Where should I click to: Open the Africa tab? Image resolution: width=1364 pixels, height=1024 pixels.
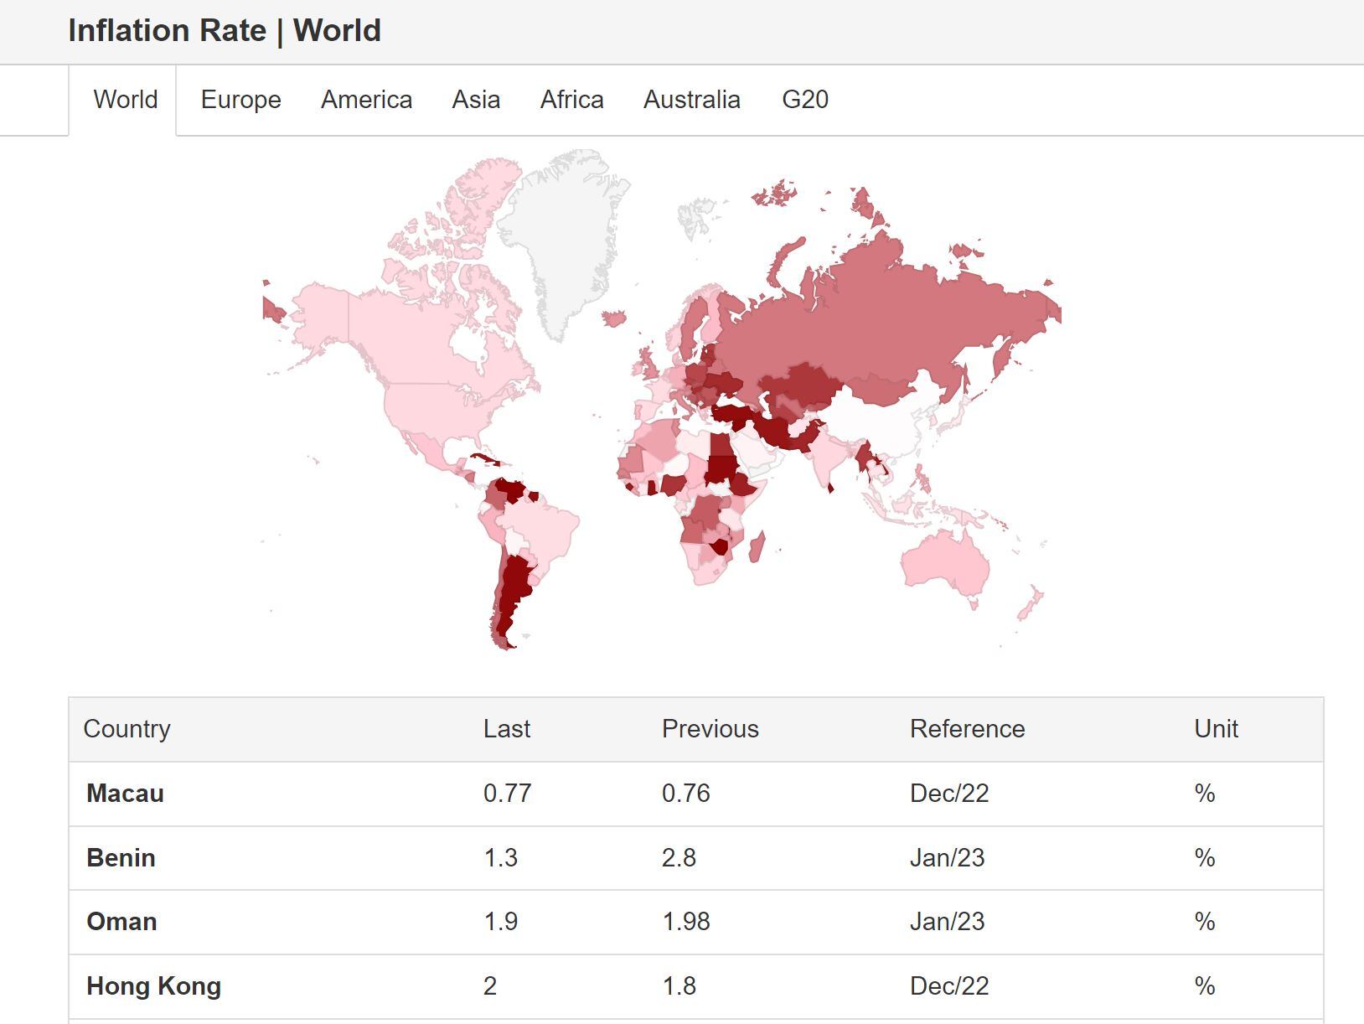[x=571, y=100]
